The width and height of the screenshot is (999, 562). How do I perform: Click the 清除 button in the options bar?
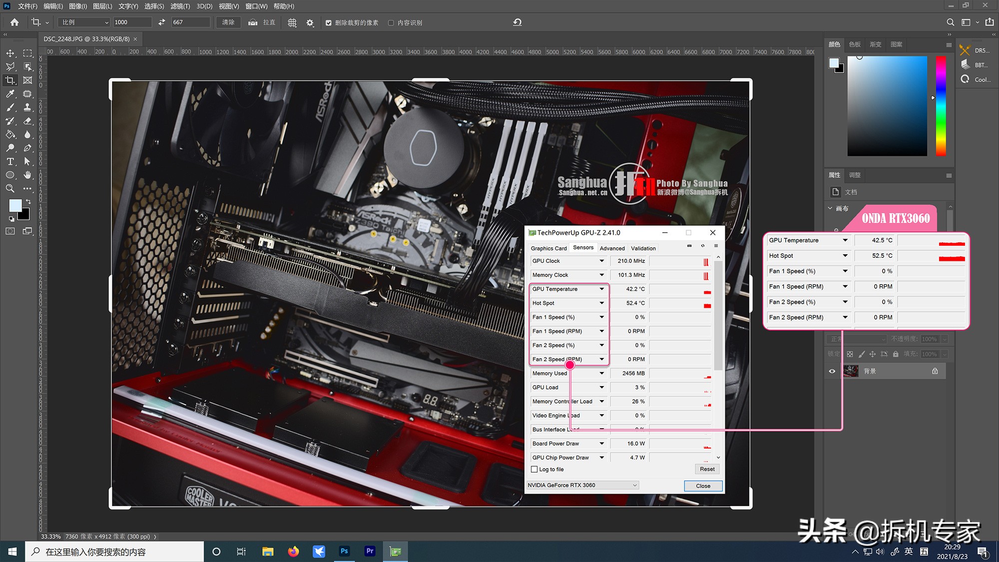(x=228, y=22)
